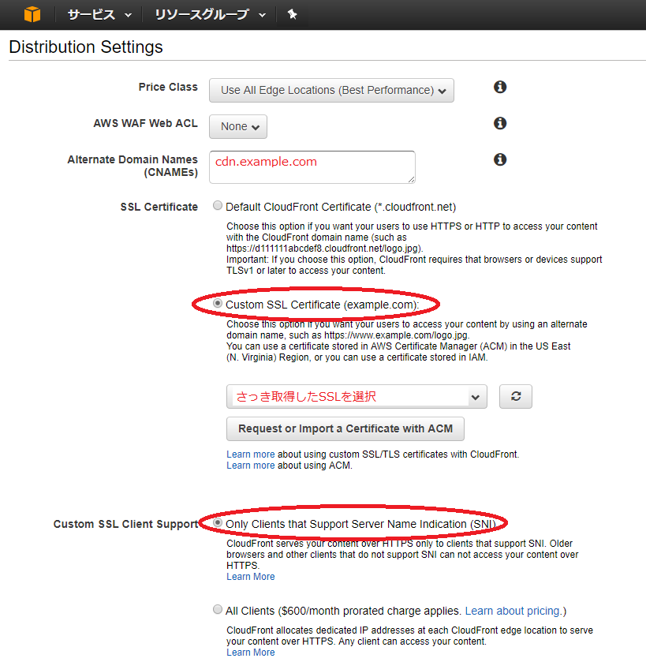Click the Custom SSL Client Support label
The height and width of the screenshot is (662, 646).
(x=125, y=524)
